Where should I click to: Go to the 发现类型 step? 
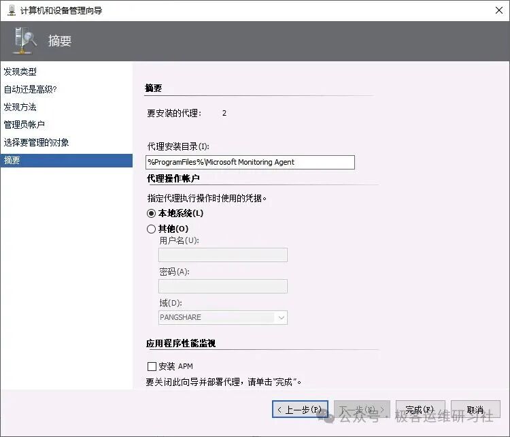pyautogui.click(x=20, y=71)
